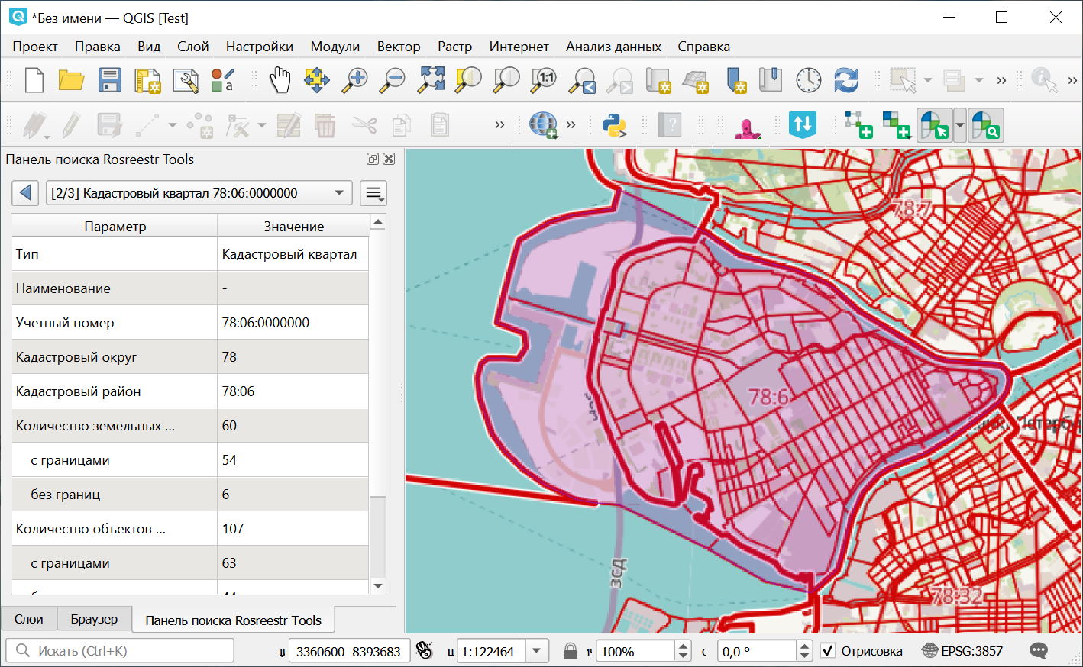
Task: Increase magnification with up stepper
Action: (684, 646)
